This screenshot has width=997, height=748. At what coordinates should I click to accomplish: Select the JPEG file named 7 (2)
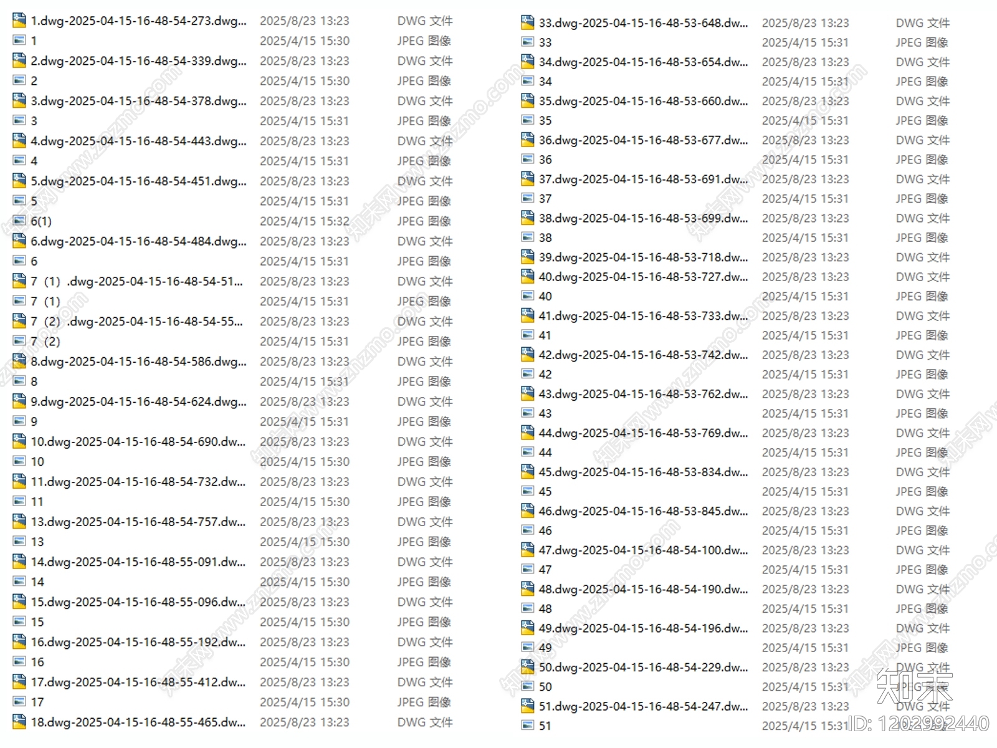click(x=45, y=341)
